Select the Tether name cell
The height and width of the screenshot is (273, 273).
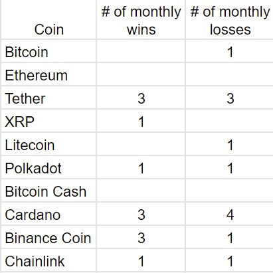click(x=48, y=98)
